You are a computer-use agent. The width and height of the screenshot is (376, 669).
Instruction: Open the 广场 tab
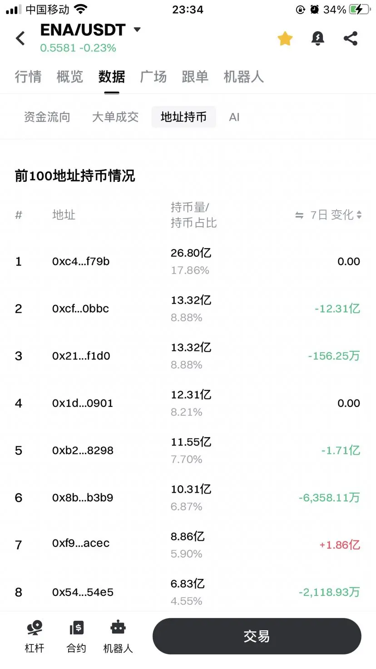[153, 76]
